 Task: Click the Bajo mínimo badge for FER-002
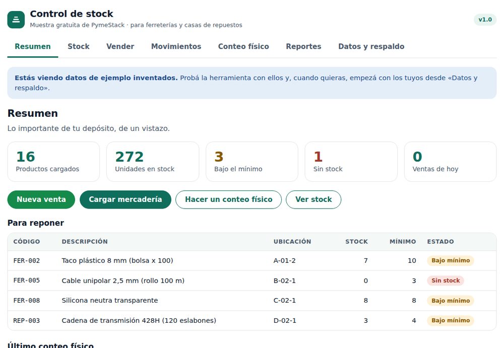[x=450, y=260]
